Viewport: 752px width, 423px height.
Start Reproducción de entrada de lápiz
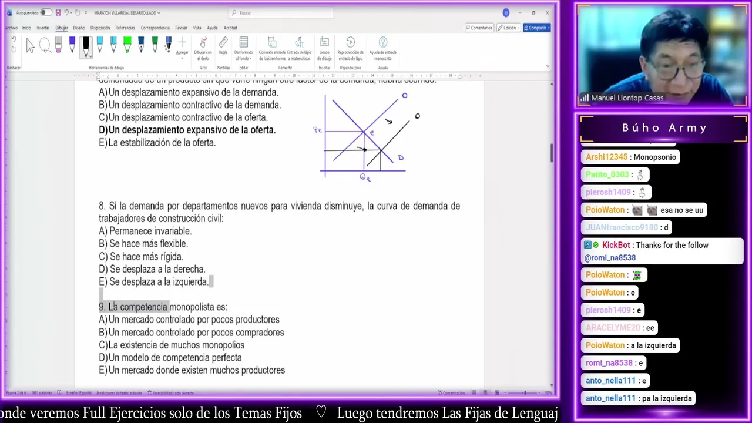click(x=350, y=49)
